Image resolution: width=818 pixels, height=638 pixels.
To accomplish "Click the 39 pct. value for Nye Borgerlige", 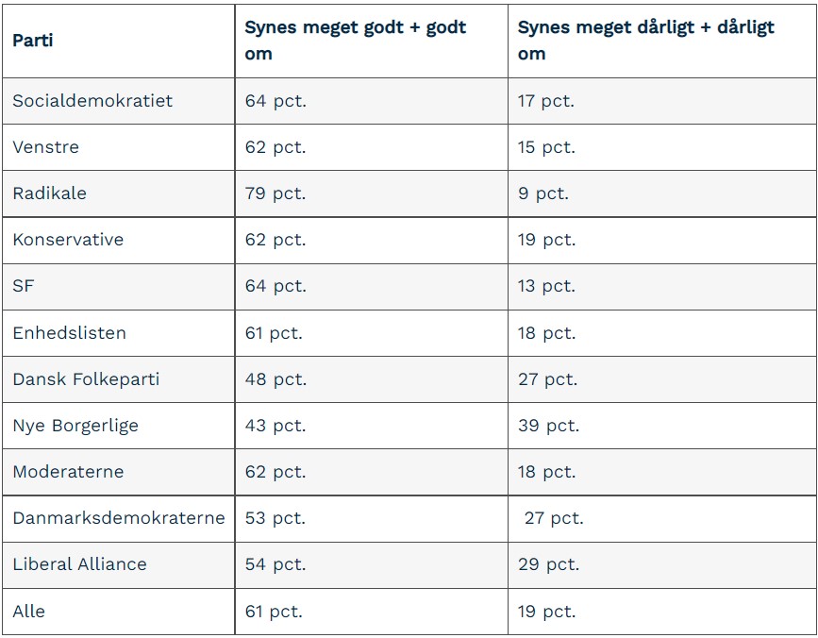I will (x=548, y=426).
